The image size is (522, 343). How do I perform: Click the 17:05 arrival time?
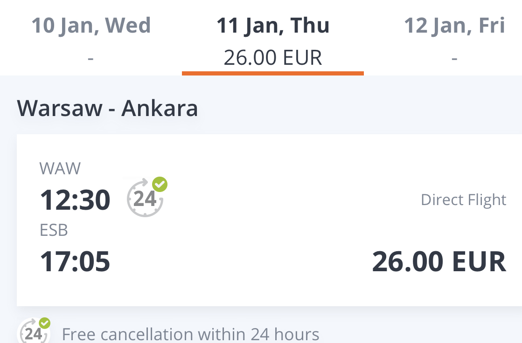pos(75,262)
